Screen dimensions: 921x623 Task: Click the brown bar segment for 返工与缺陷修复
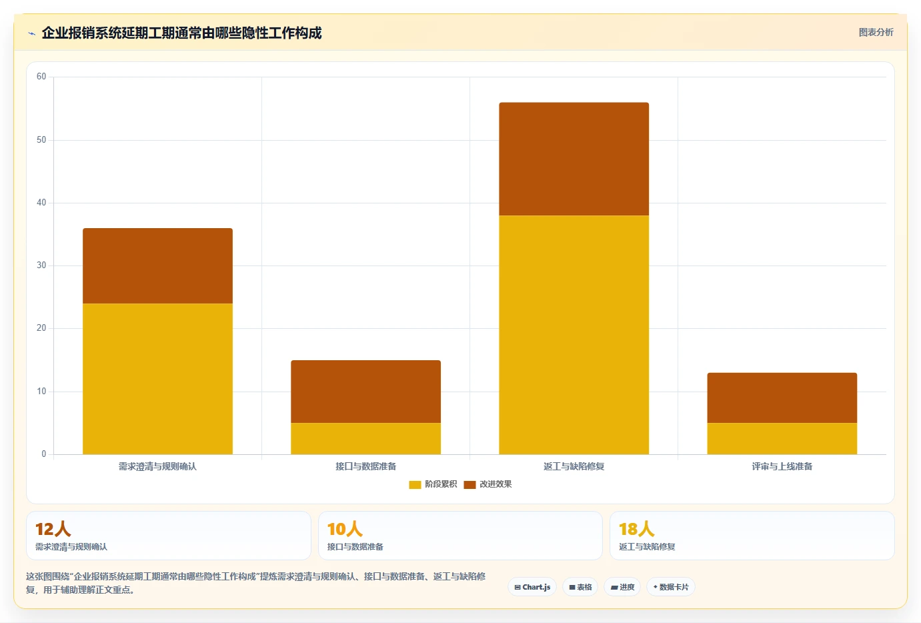tap(574, 159)
